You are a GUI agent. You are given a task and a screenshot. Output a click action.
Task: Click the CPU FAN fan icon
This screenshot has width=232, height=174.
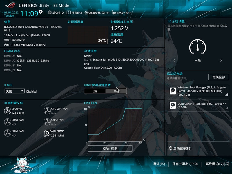point(8,111)
